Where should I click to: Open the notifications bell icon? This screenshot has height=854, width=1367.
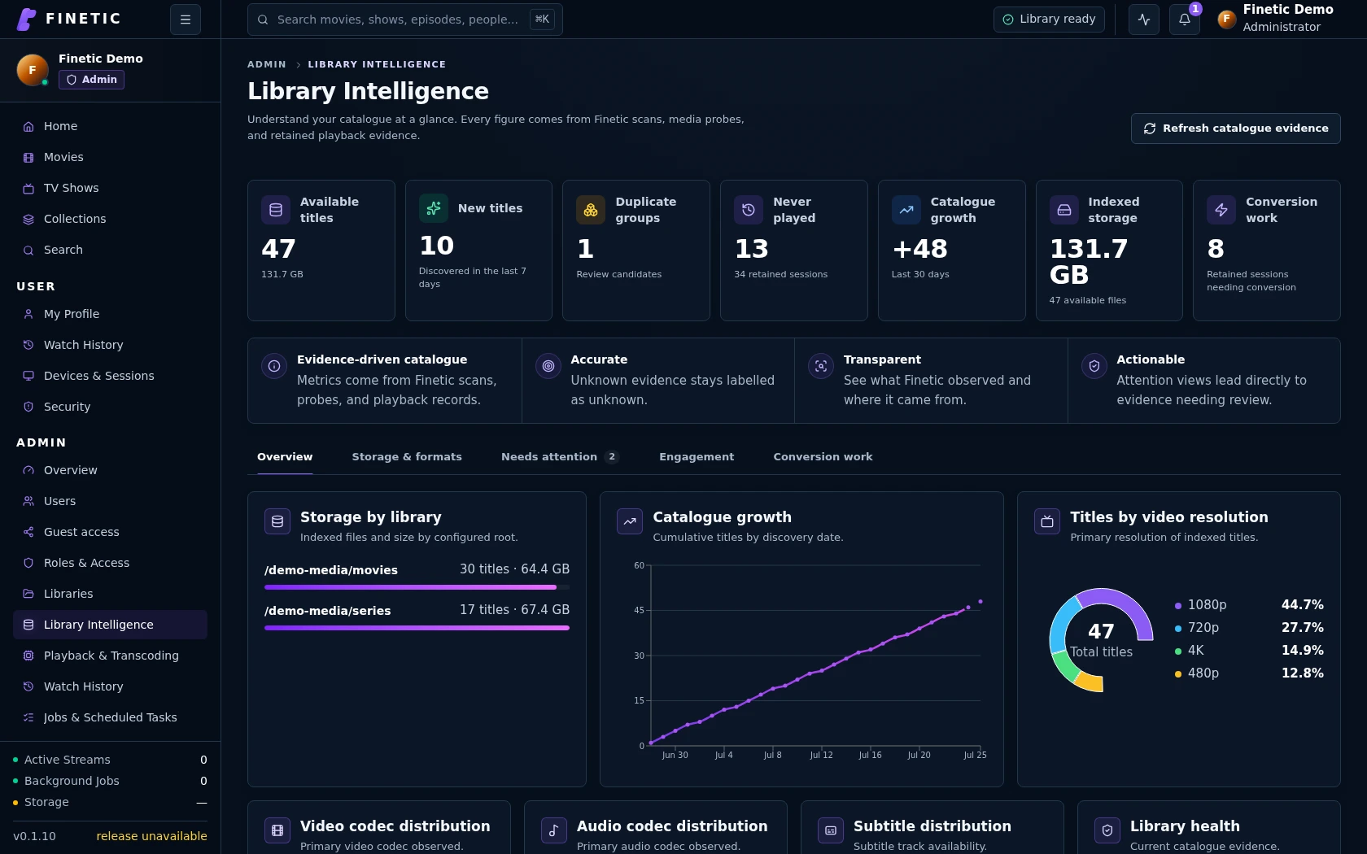(x=1185, y=20)
